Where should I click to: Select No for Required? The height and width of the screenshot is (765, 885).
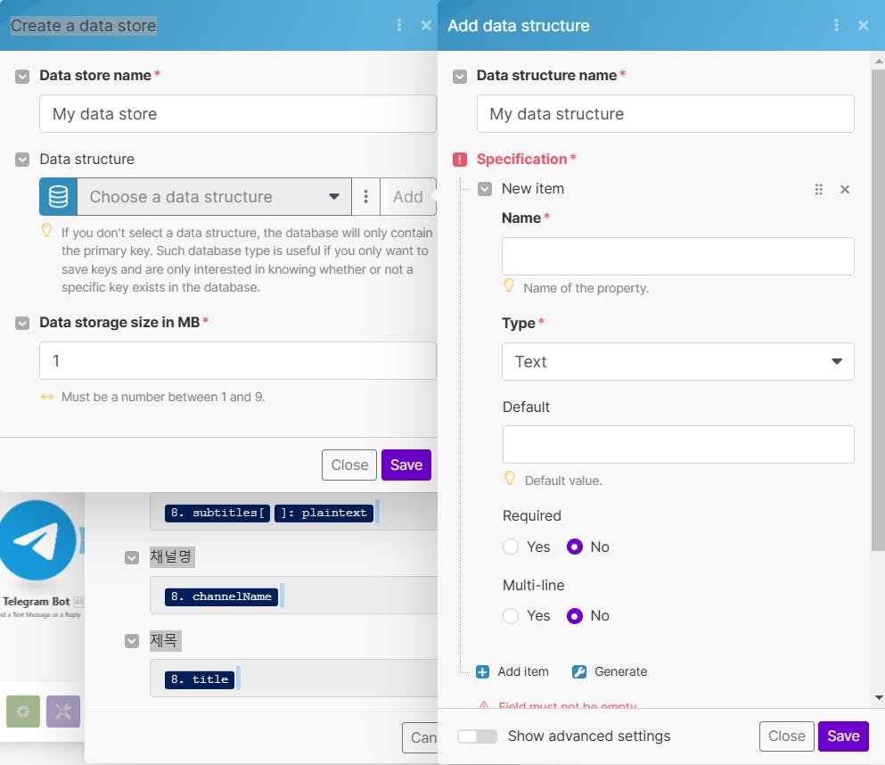575,547
